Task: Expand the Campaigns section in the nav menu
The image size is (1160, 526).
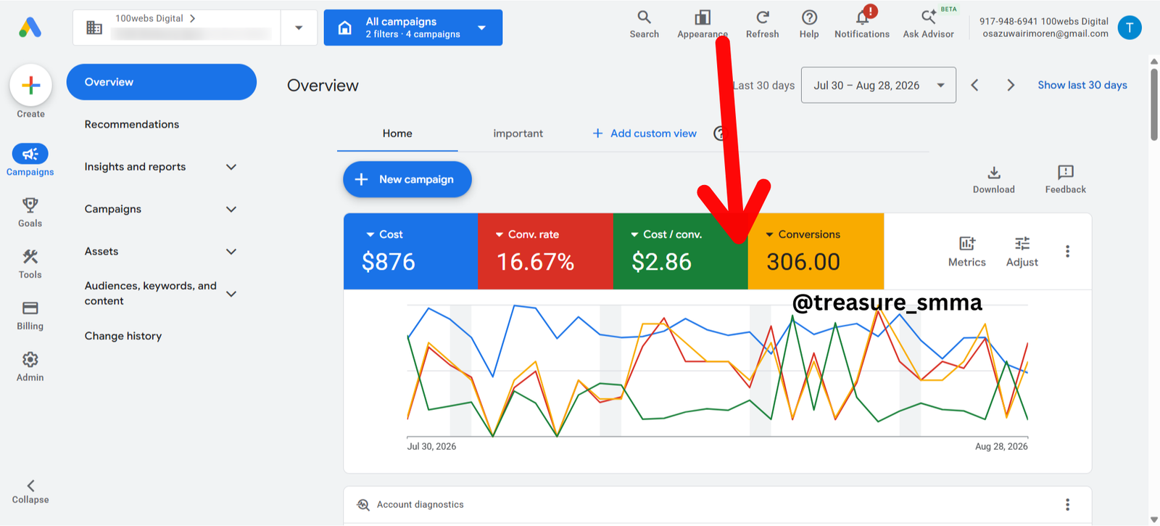Action: (231, 209)
